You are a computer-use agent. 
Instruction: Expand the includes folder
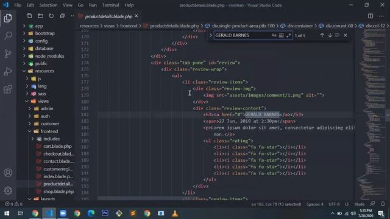(51, 139)
